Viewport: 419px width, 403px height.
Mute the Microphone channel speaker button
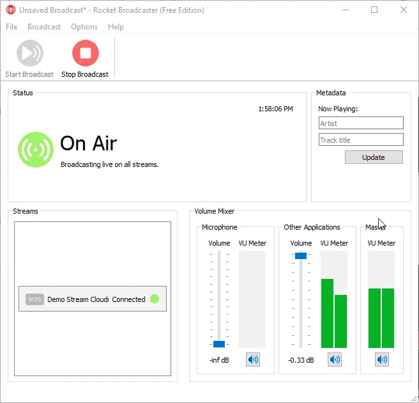pos(254,360)
